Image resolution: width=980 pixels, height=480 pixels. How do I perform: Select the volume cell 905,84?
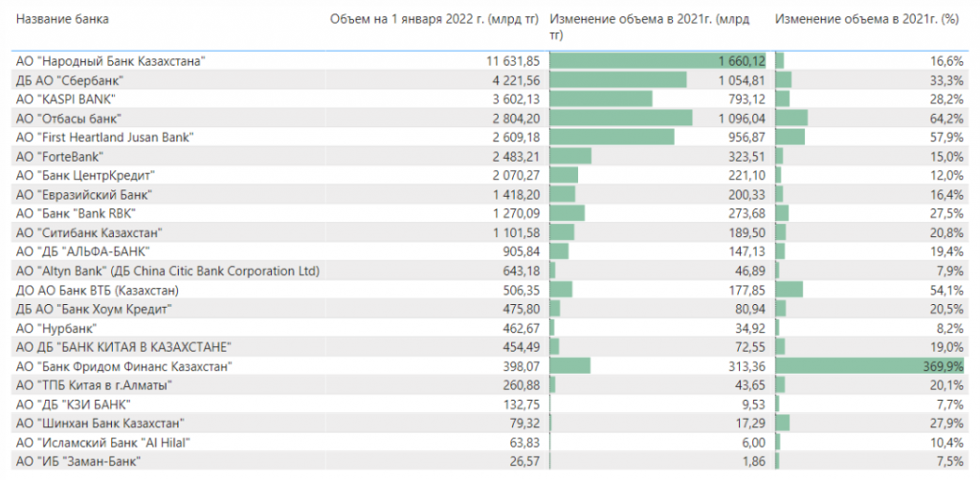click(x=521, y=252)
